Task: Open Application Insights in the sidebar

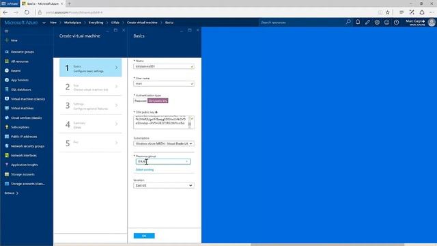Action: point(25,165)
